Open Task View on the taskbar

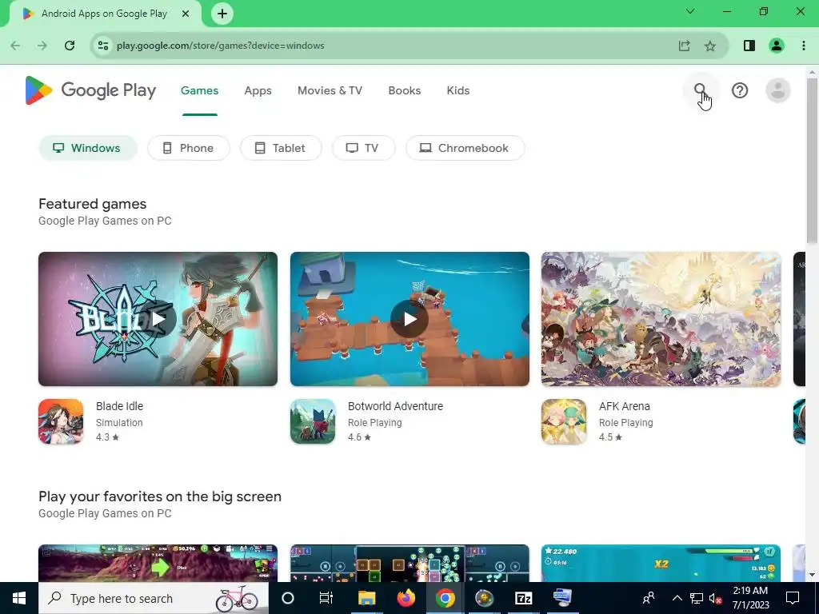326,598
